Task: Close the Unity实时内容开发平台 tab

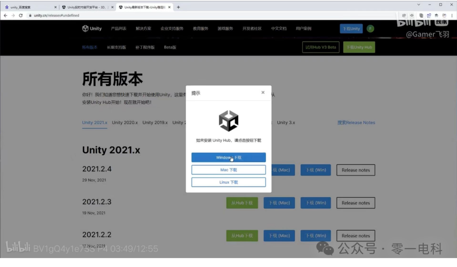Action: (113, 7)
